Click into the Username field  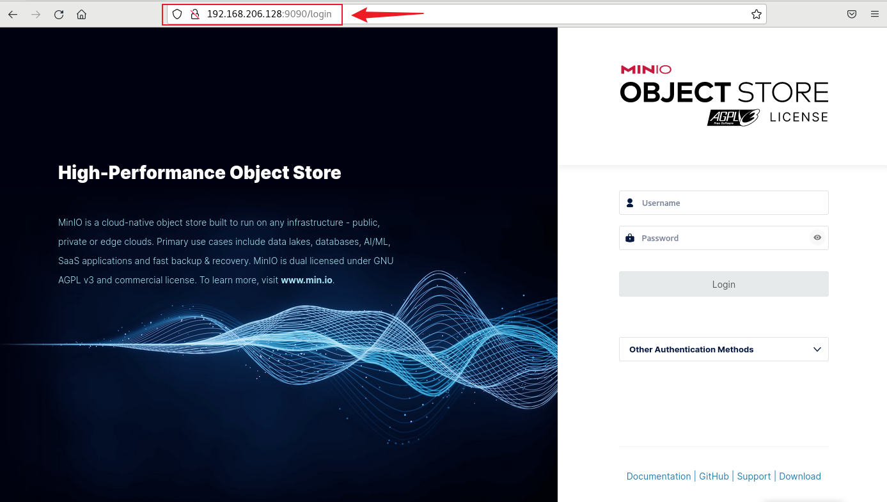[x=723, y=203]
